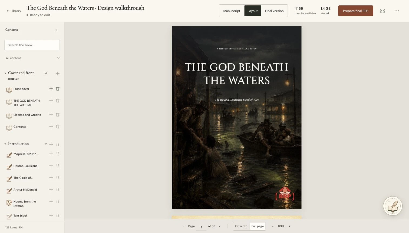The height and width of the screenshot is (233, 409).
Task: Go back to Library
Action: (14, 11)
